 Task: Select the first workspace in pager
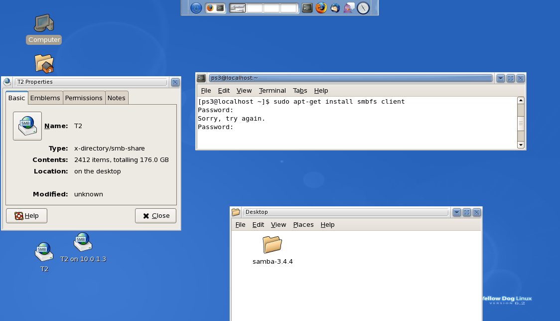(238, 8)
